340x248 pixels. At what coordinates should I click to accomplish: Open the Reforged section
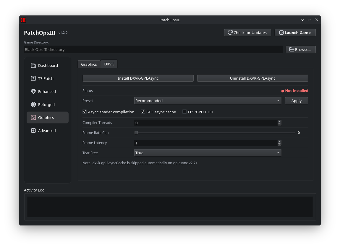point(48,104)
